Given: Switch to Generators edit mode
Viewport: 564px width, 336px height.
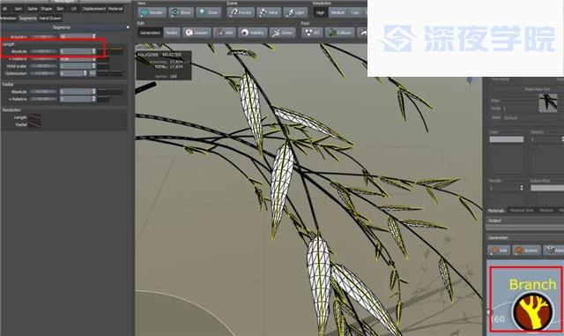Looking at the screenshot, I should pos(150,33).
